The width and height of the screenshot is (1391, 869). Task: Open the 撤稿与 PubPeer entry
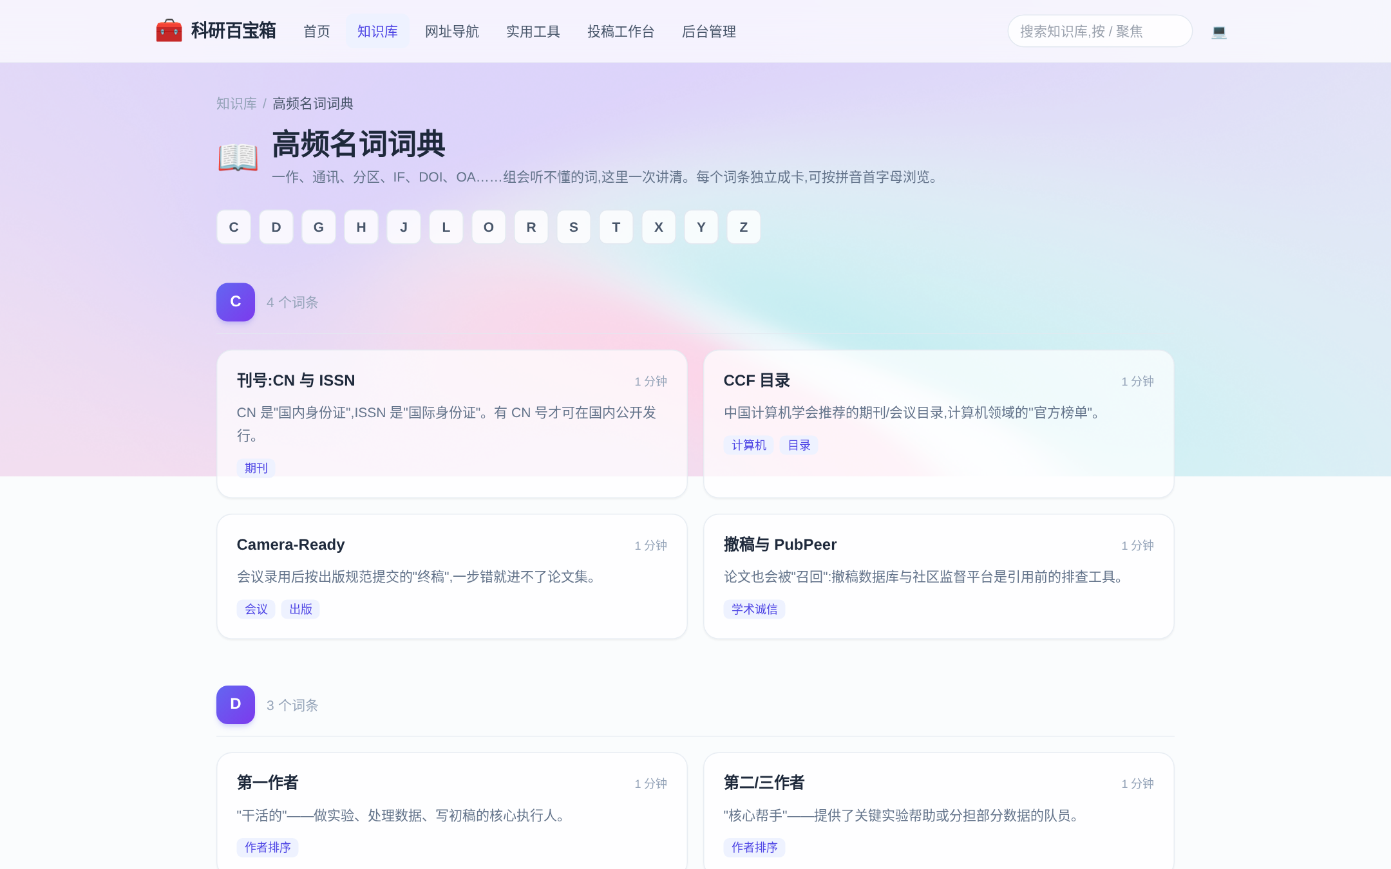click(939, 576)
